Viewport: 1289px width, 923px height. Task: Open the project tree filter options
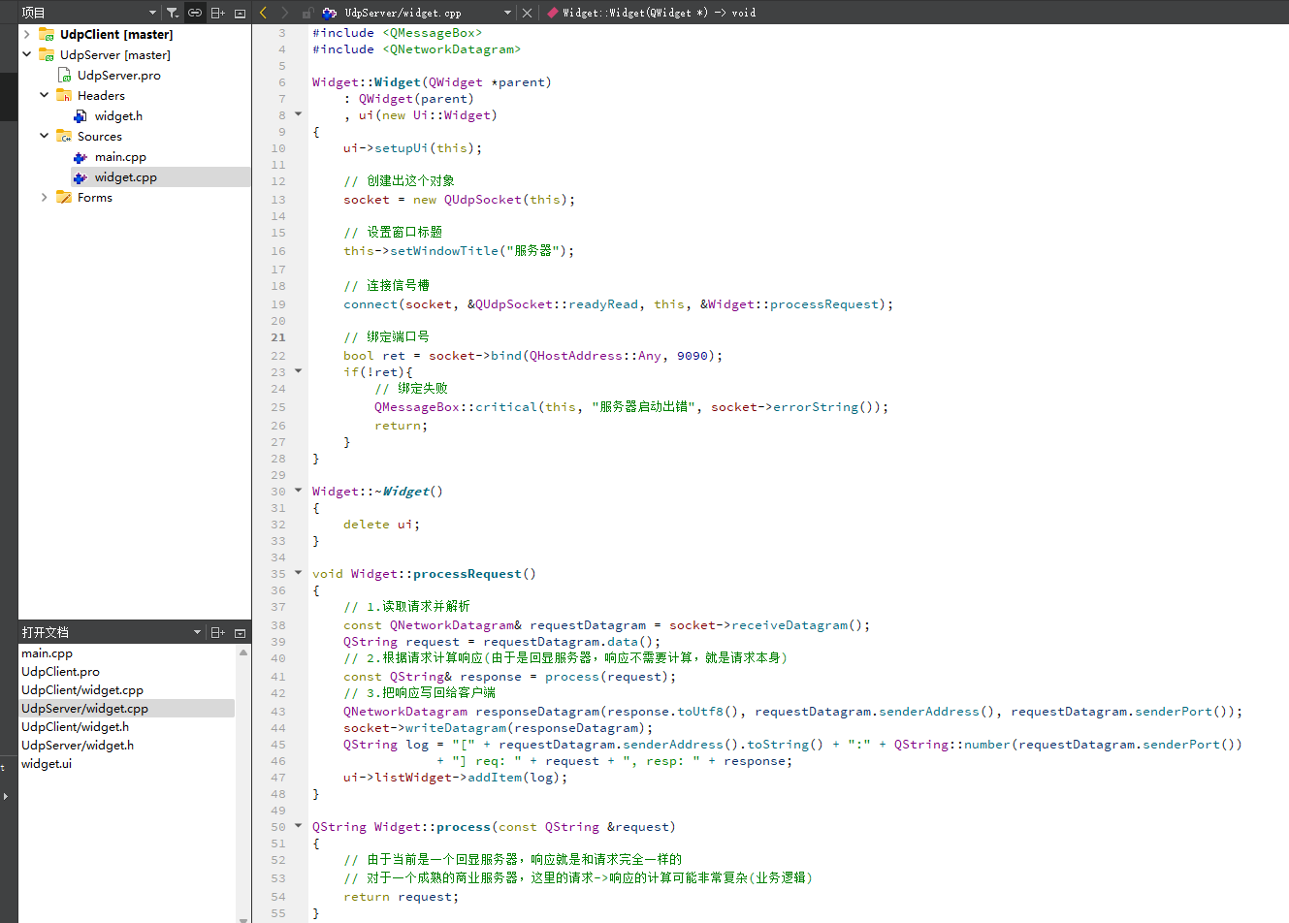(173, 13)
